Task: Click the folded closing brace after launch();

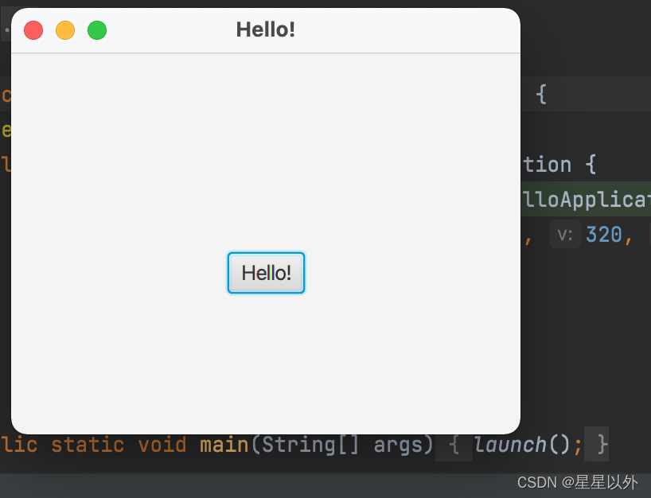Action: point(597,444)
